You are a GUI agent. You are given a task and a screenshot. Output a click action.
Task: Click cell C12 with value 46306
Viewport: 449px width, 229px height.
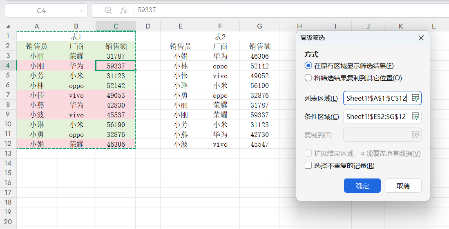[x=116, y=144]
